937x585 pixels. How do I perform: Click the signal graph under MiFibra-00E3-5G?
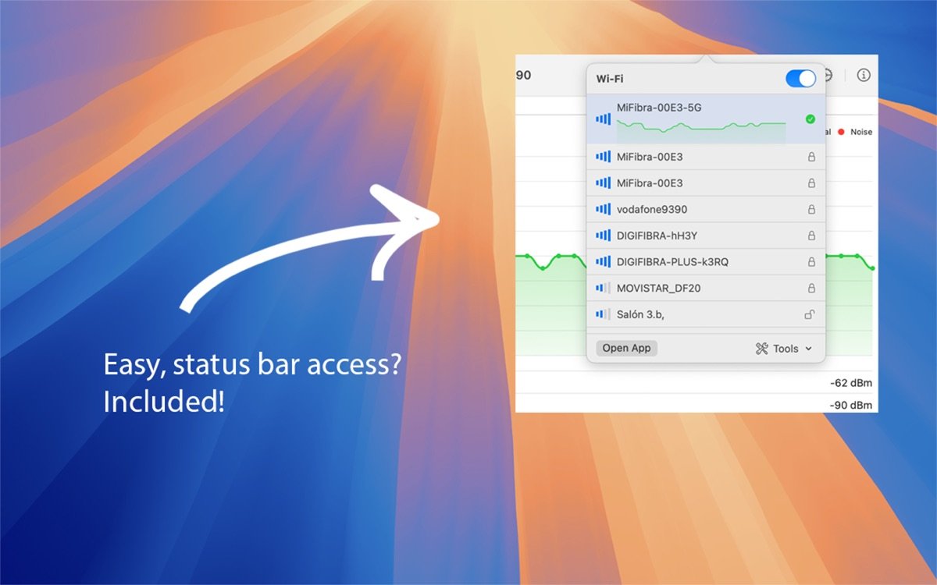[x=699, y=129]
